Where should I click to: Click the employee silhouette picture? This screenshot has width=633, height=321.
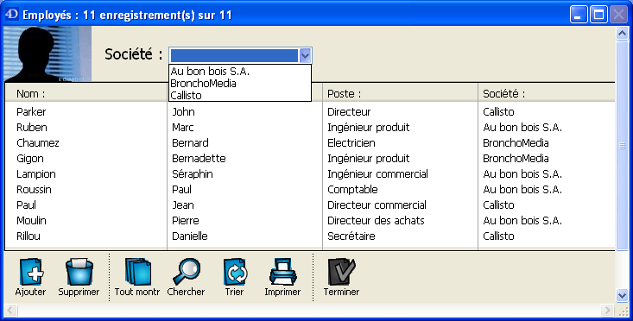(x=47, y=54)
